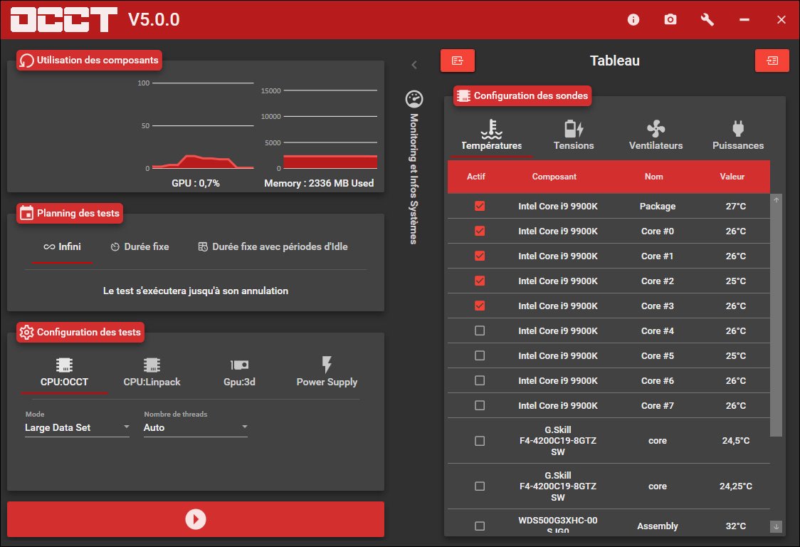800x547 pixels.
Task: Click the Utilisation des composants header icon
Action: 26,61
